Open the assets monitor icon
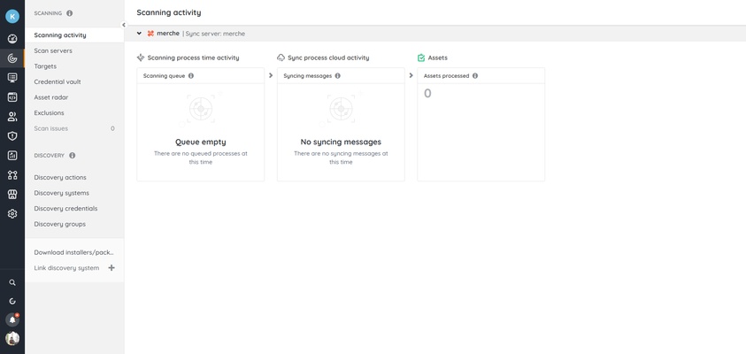This screenshot has width=746, height=354. coord(12,78)
